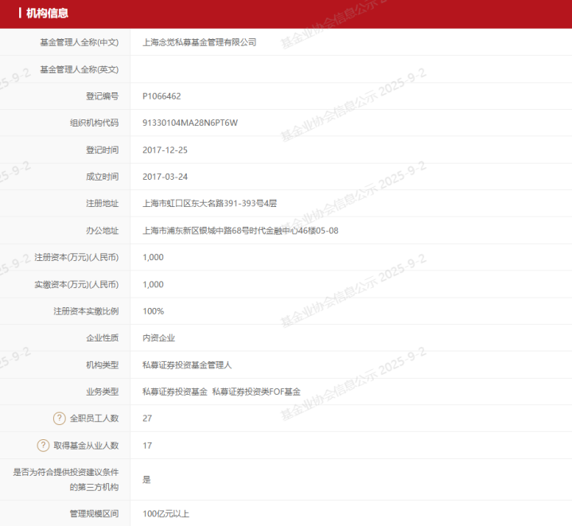Click the 业务类型 label
This screenshot has width=572, height=526.
102,392
